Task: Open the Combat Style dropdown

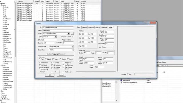Action: (73, 46)
